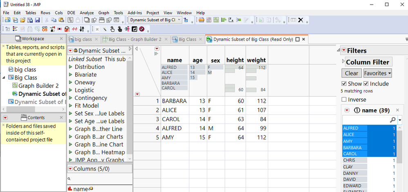Click the Save icon in the toolbar
This screenshot has width=408, height=192.
click(37, 20)
